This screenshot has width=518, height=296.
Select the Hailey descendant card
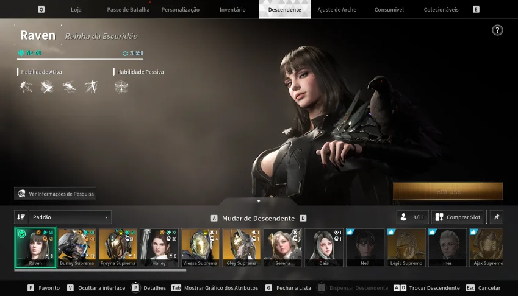[x=159, y=247]
